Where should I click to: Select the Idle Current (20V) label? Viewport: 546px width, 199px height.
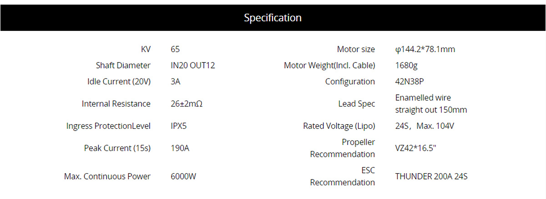(x=118, y=82)
